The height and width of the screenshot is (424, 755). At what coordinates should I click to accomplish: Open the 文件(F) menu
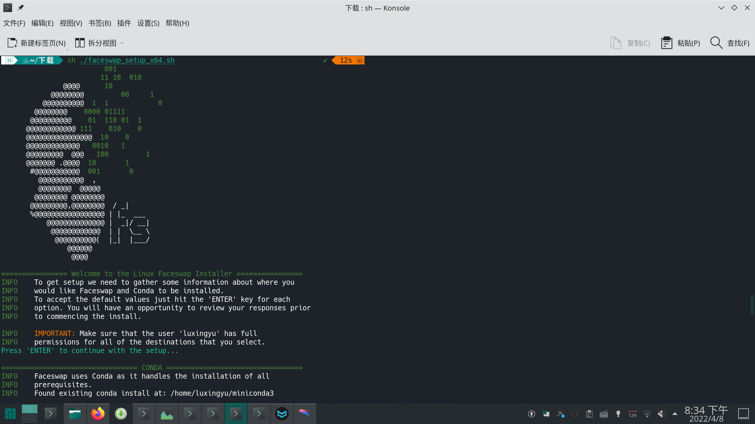coord(14,23)
